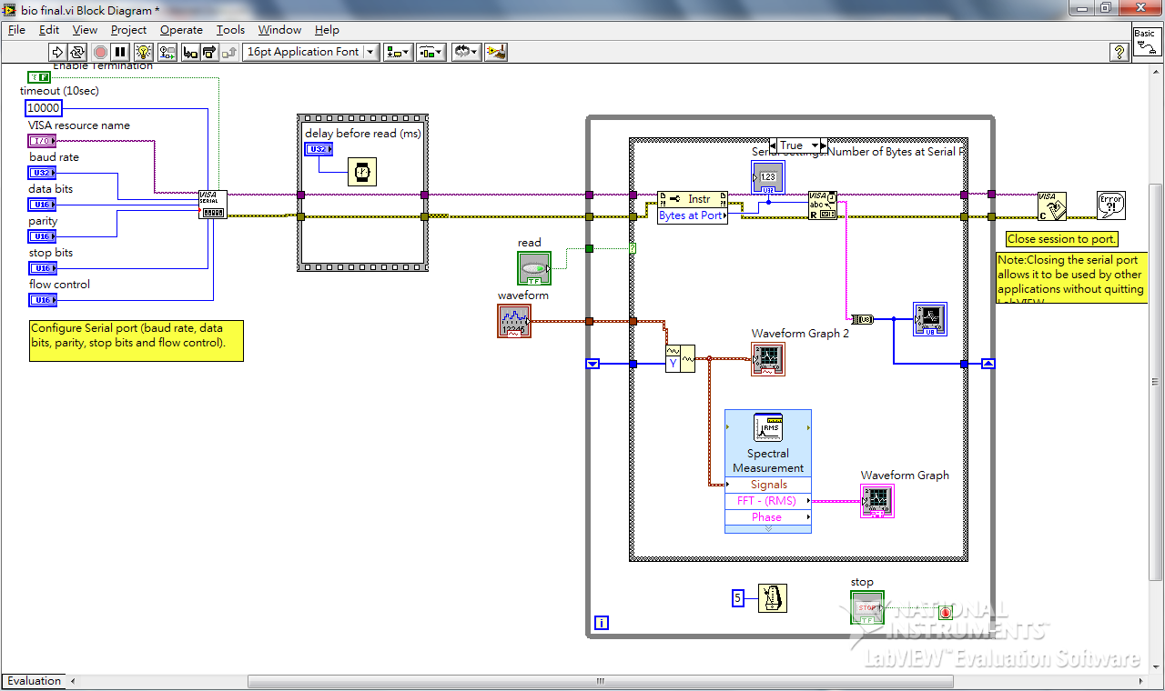Open the Operate menu
The image size is (1165, 691).
coord(181,30)
